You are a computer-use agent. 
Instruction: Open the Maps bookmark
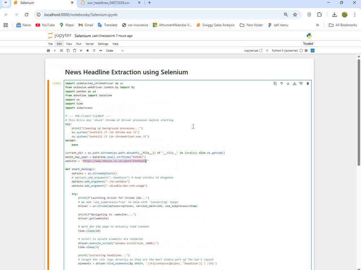[66, 25]
